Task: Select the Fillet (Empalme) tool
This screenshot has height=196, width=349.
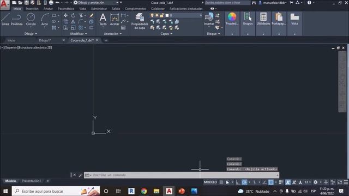Action: [81, 22]
